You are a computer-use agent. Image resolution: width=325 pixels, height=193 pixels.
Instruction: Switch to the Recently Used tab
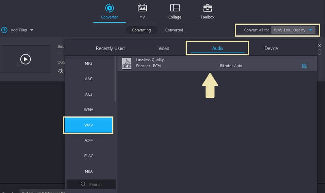110,48
